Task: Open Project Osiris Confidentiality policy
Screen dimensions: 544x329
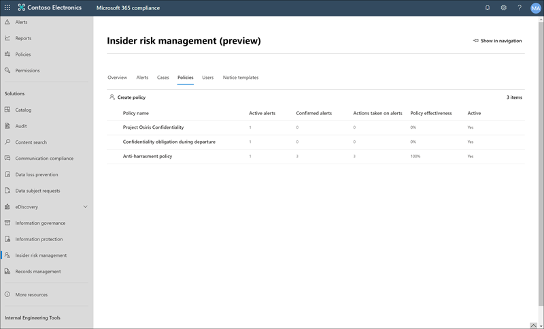Action: point(154,127)
